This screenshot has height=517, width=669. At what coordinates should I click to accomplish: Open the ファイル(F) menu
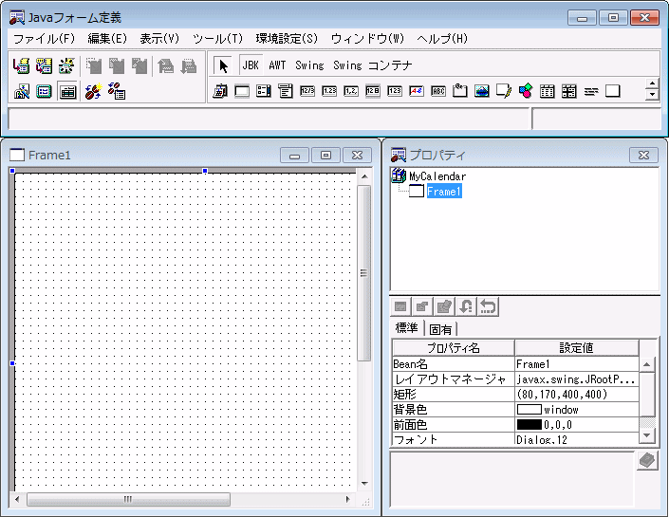pos(44,39)
